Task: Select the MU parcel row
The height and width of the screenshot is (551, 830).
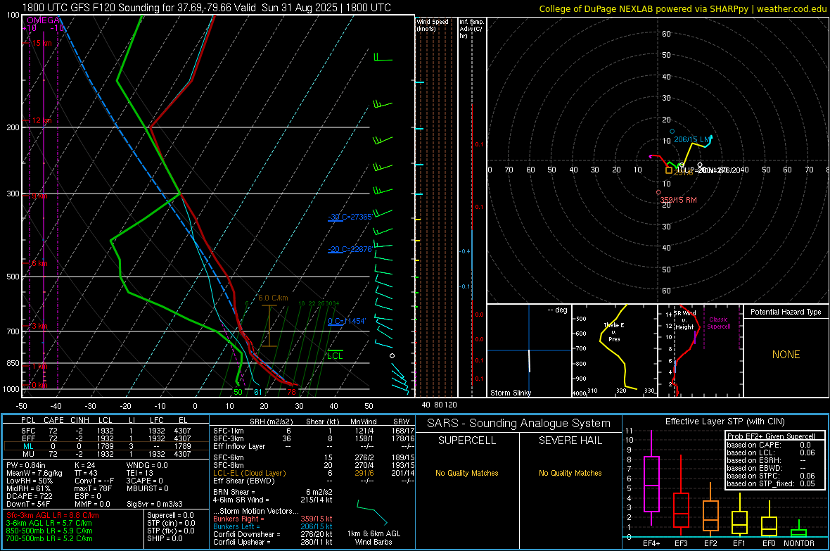Action: tap(106, 454)
